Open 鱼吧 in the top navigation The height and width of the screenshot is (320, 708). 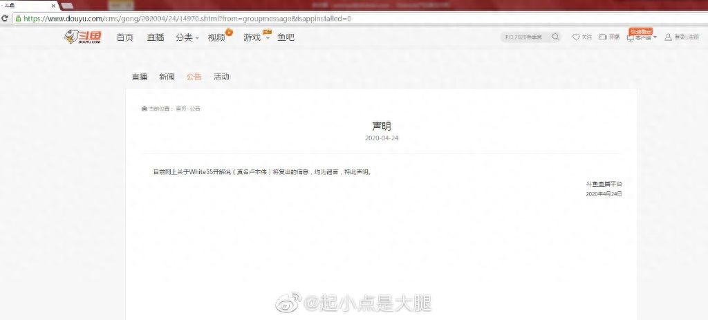tap(286, 37)
